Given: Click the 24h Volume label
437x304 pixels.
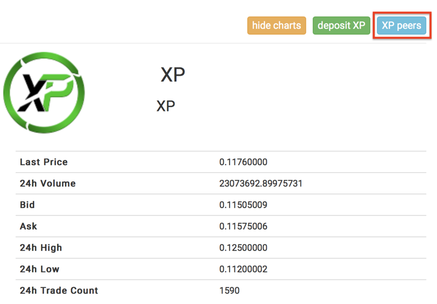Looking at the screenshot, I should coord(48,184).
